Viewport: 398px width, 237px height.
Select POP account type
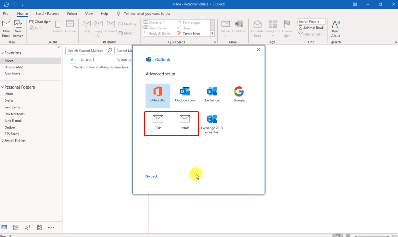tap(158, 123)
